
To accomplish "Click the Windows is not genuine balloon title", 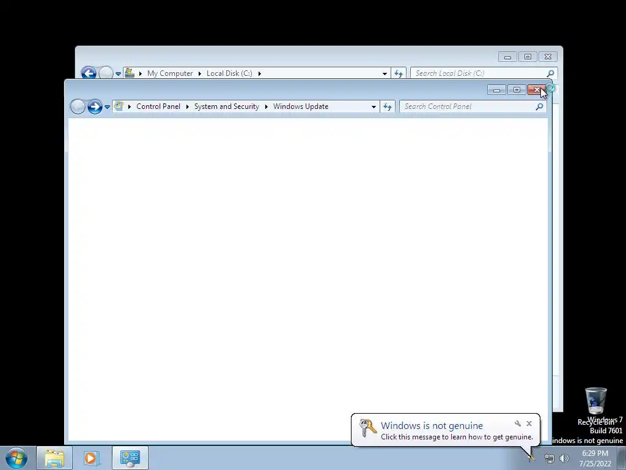I will (432, 426).
